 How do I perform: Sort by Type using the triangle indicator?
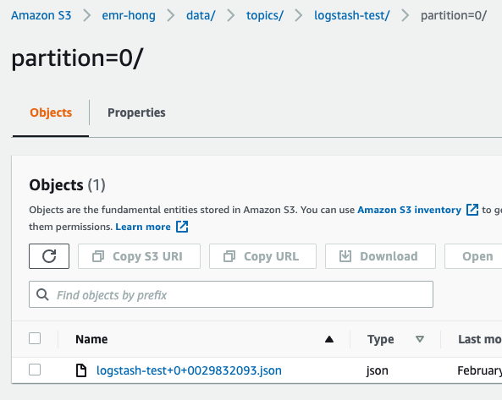point(420,339)
